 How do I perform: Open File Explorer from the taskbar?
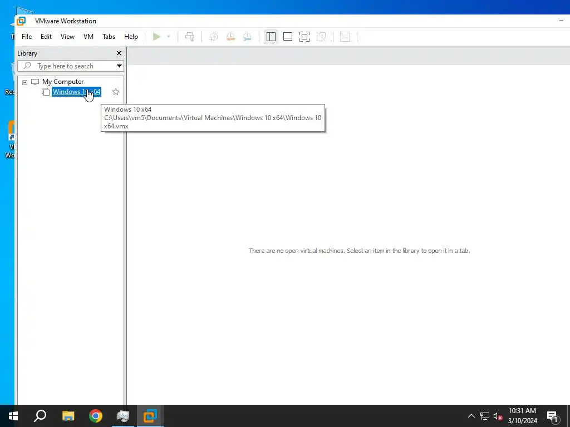click(x=68, y=416)
